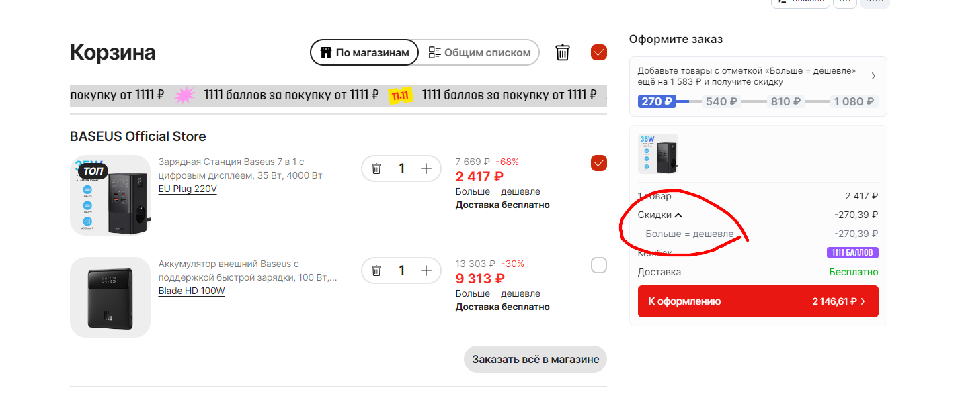This screenshot has width=962, height=394.
Task: Change the EU Plug 220V variant
Action: coord(188,189)
